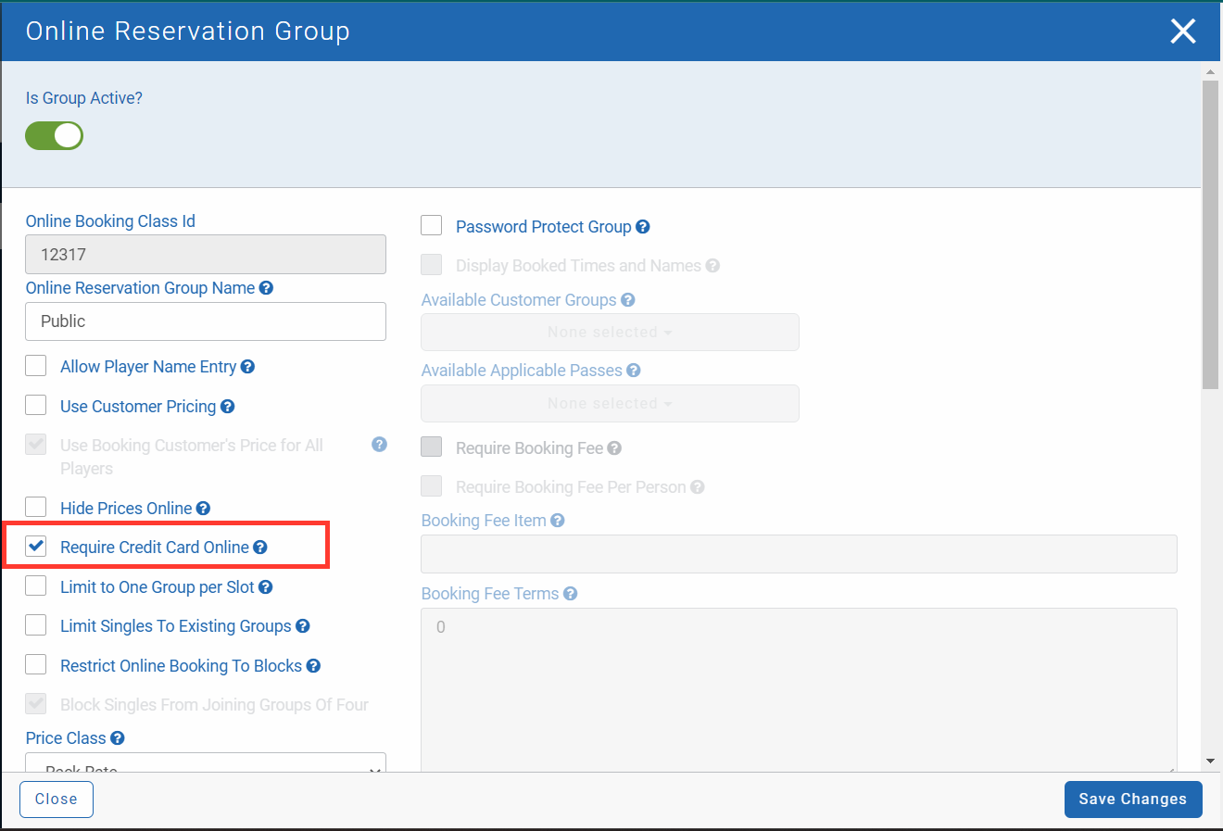1223x831 pixels.
Task: Click the Booking Fee Item help icon
Action: [556, 520]
